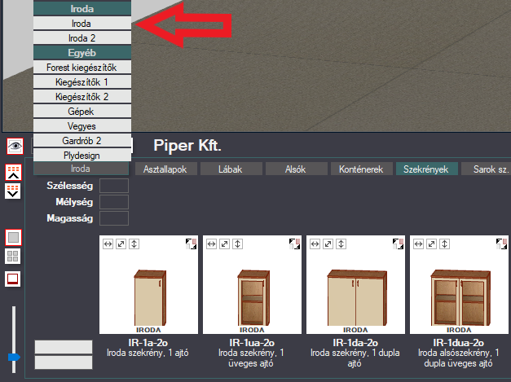Screen dimensions: 511x382
Task: Select Plydesign catalog entry
Action: [x=82, y=156]
